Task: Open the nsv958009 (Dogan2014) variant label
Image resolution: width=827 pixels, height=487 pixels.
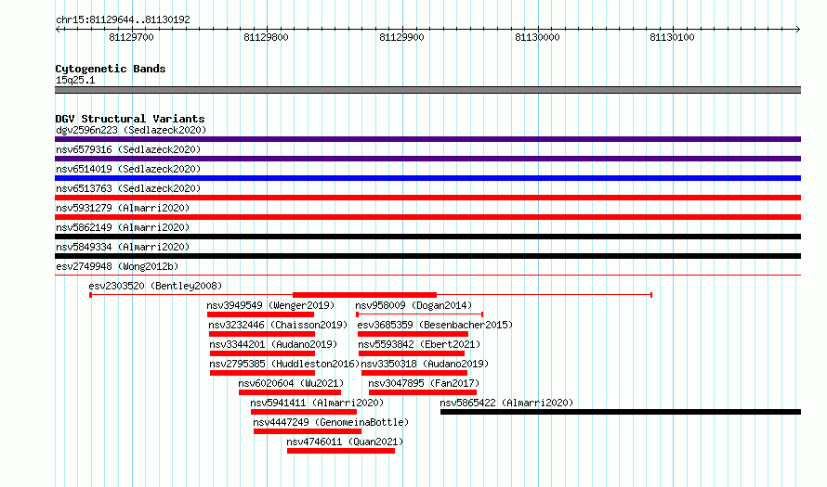Action: click(x=413, y=305)
